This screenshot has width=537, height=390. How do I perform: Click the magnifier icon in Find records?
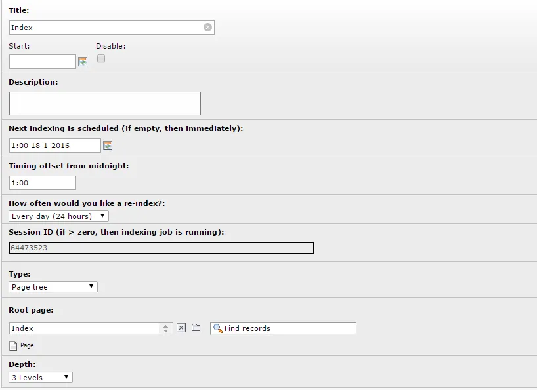tap(218, 328)
